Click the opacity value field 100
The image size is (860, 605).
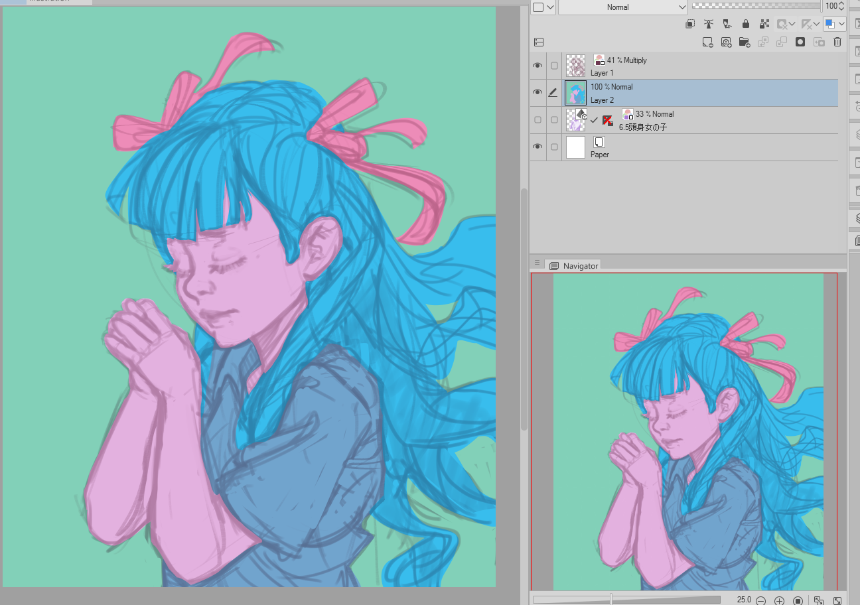click(831, 6)
